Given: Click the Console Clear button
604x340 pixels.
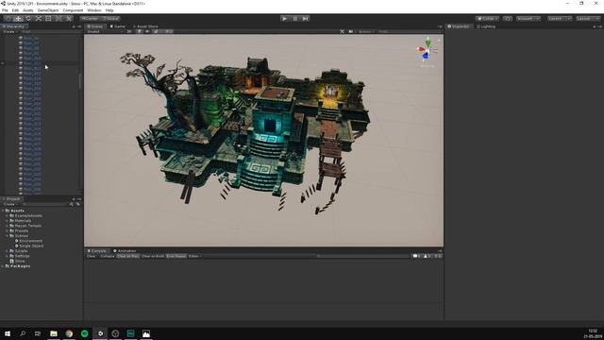Looking at the screenshot, I should (92, 256).
